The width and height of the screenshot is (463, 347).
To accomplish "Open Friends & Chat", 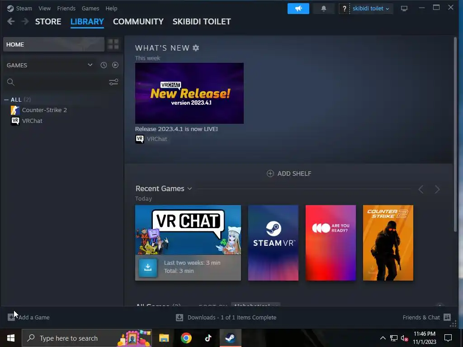I will point(427,317).
